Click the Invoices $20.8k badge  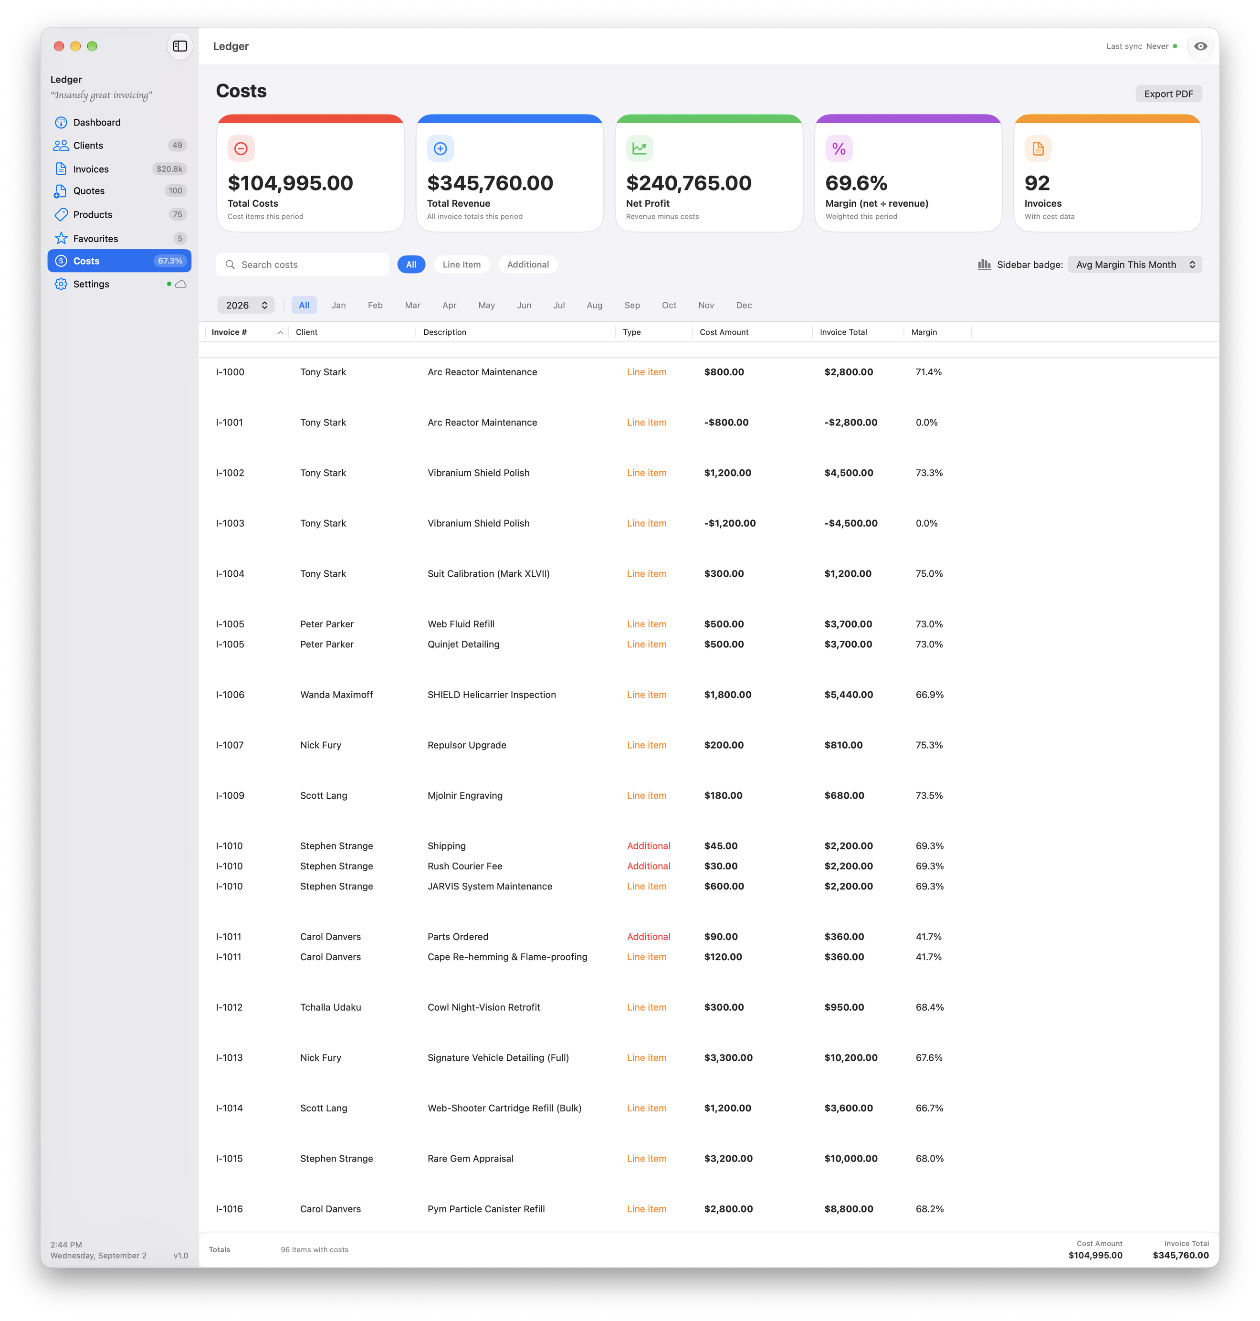[x=169, y=169]
